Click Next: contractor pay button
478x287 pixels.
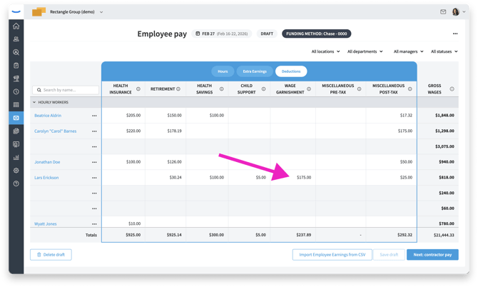pos(432,255)
